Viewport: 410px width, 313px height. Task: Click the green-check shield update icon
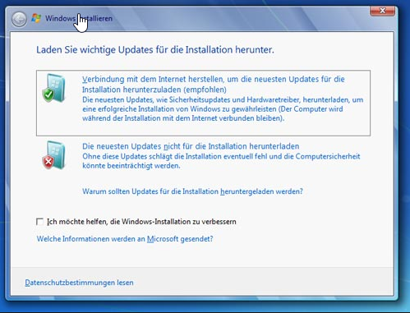pos(54,88)
